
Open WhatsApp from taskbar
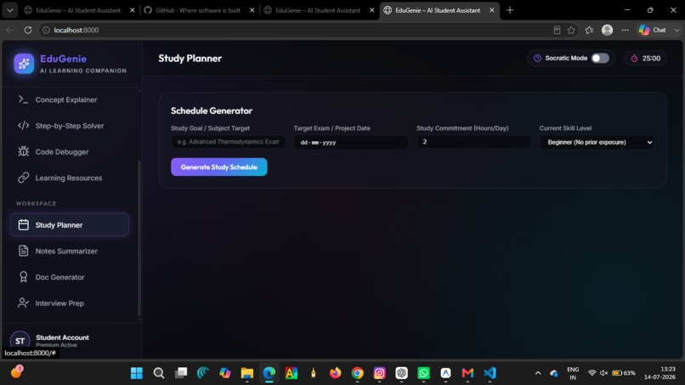point(424,373)
